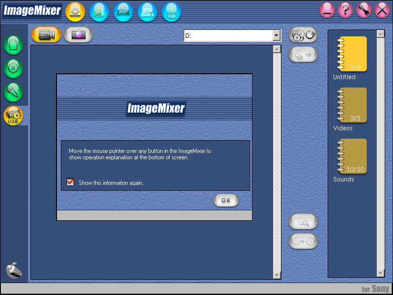This screenshot has height=295, width=393.
Task: Click the yellow disc capture mode icon
Action: (75, 12)
